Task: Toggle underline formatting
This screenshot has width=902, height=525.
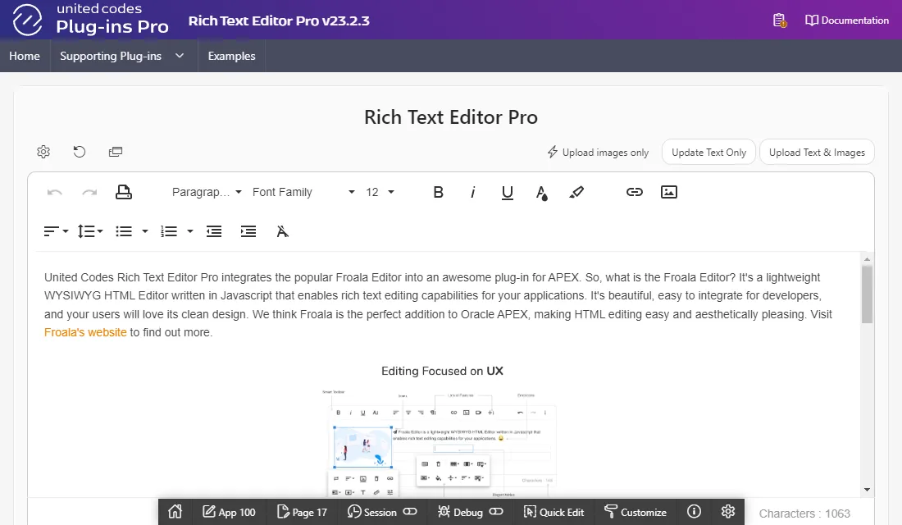Action: (508, 192)
